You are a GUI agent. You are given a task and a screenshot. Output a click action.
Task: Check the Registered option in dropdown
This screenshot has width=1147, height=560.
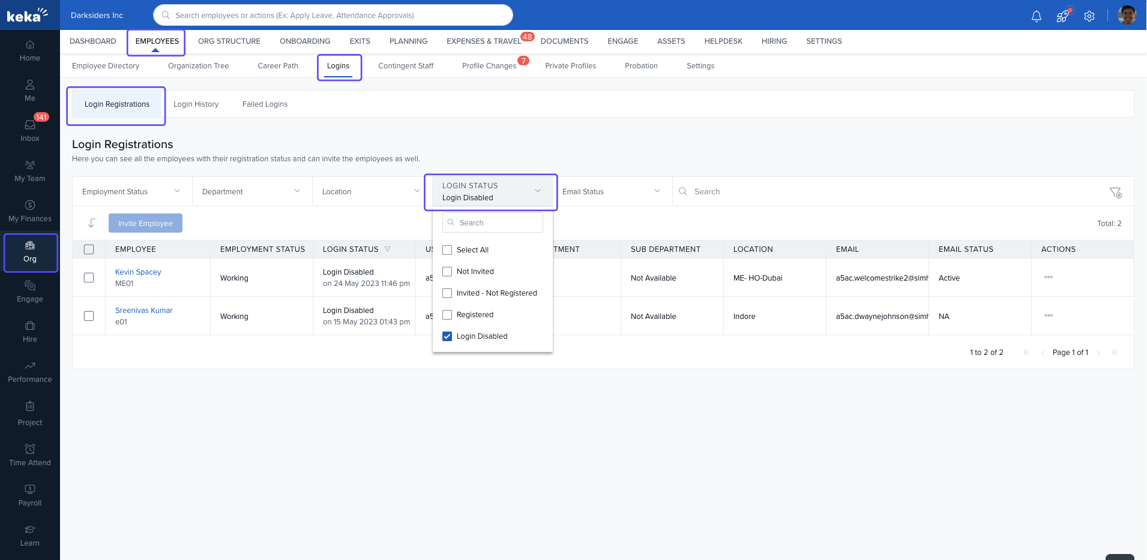tap(447, 315)
